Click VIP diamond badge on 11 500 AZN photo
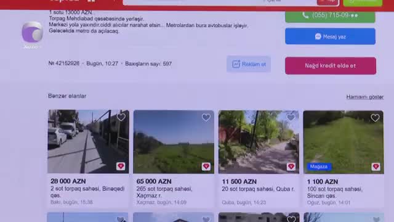Image resolution: width=394 pixels, height=222 pixels. (x=291, y=166)
